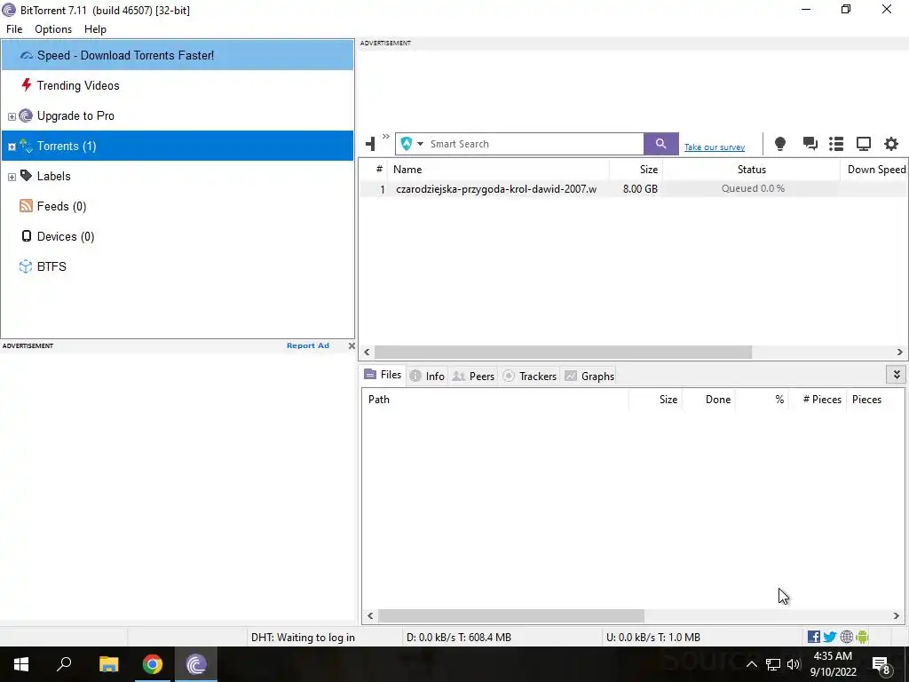This screenshot has height=682, width=909.
Task: Expand the hidden toolbar chevron
Action: coord(385,137)
